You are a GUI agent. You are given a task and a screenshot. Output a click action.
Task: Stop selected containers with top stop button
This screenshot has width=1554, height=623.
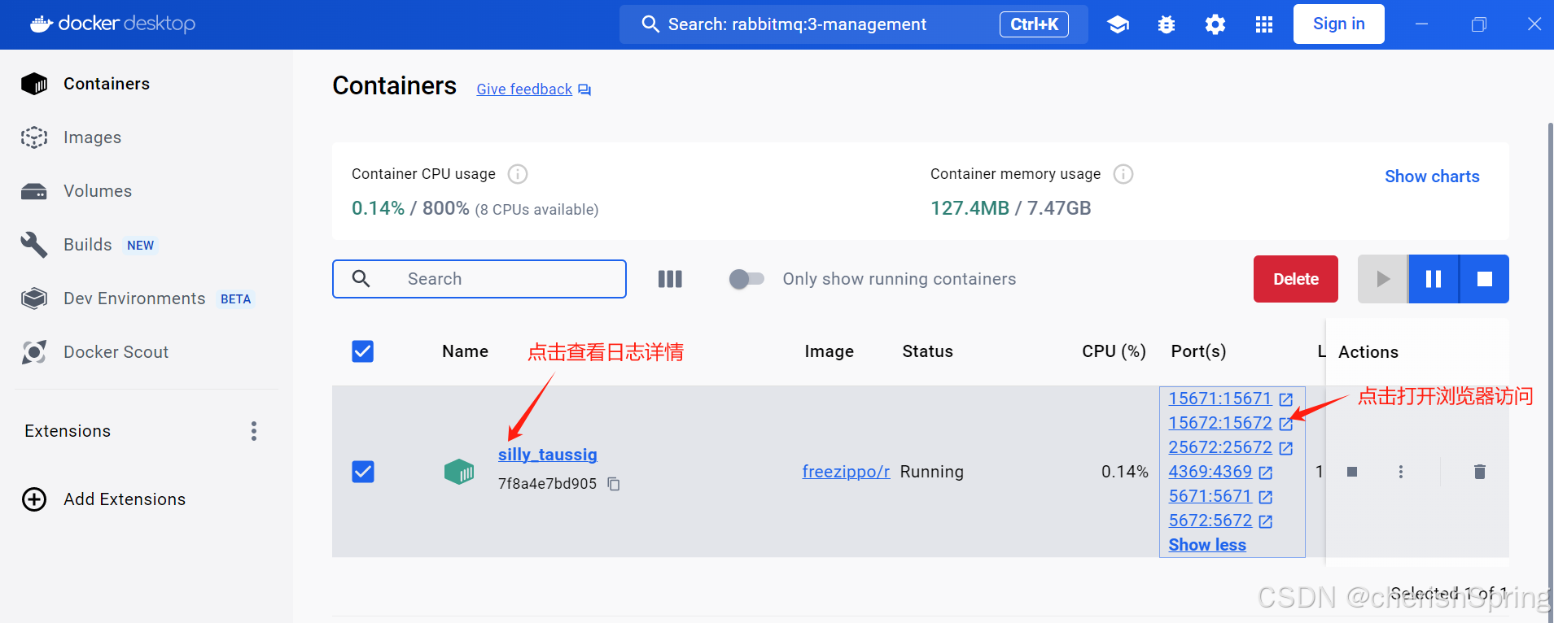pyautogui.click(x=1485, y=279)
